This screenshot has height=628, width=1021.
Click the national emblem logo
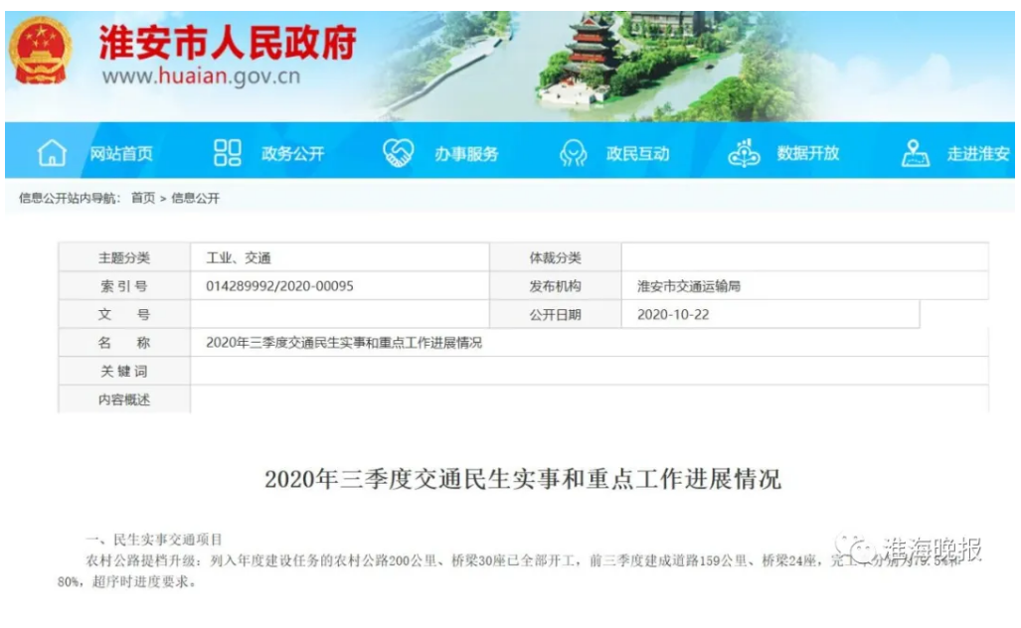[x=41, y=50]
